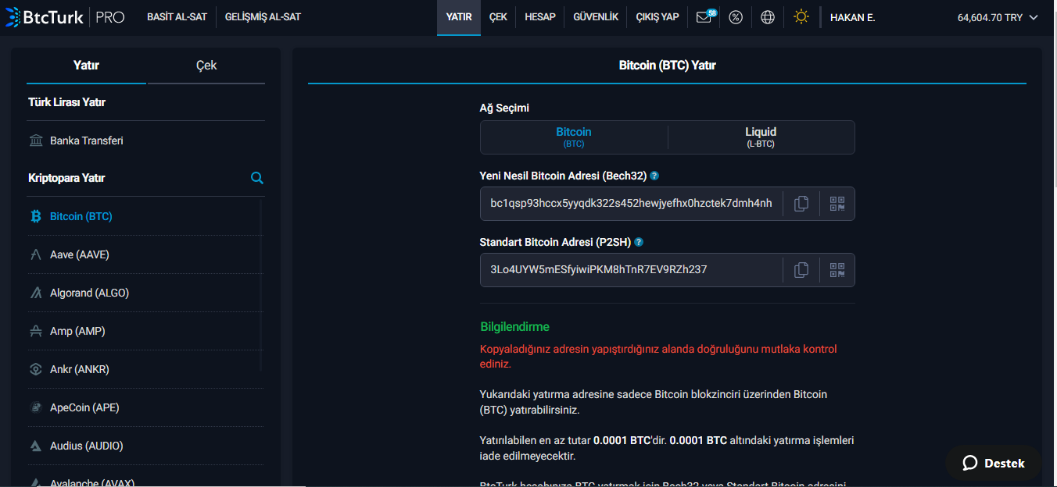Show QR code for P2SH address

(x=837, y=270)
